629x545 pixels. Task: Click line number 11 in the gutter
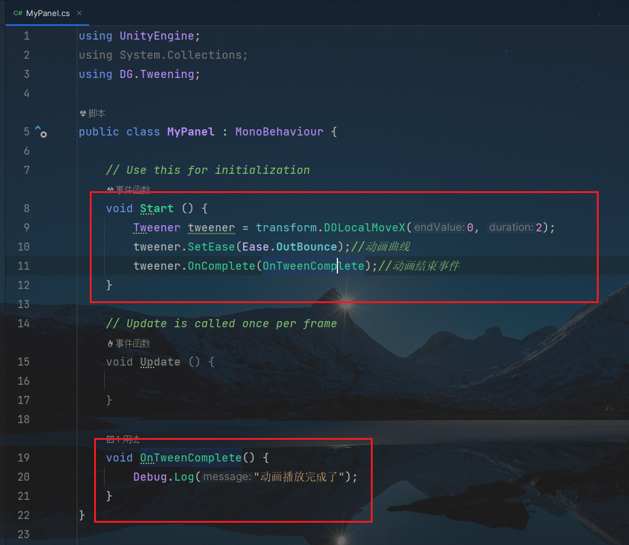point(24,266)
